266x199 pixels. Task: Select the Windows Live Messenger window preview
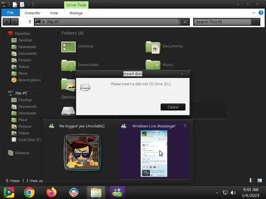(154, 150)
